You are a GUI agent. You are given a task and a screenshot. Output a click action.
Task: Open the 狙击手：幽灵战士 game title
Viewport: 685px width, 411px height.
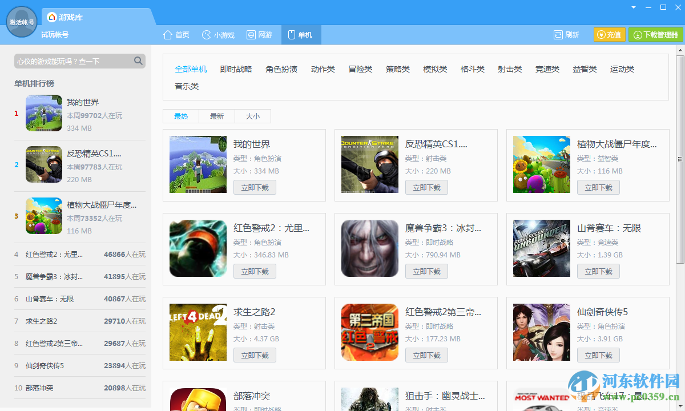point(445,396)
